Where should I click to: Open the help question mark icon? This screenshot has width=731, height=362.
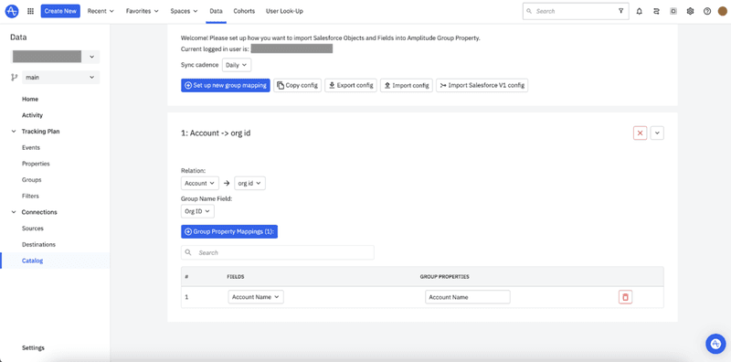click(707, 11)
